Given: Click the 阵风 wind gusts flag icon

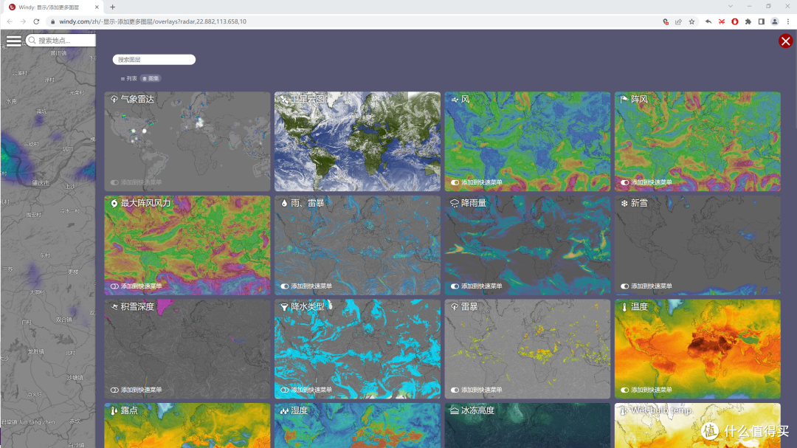Looking at the screenshot, I should (624, 99).
